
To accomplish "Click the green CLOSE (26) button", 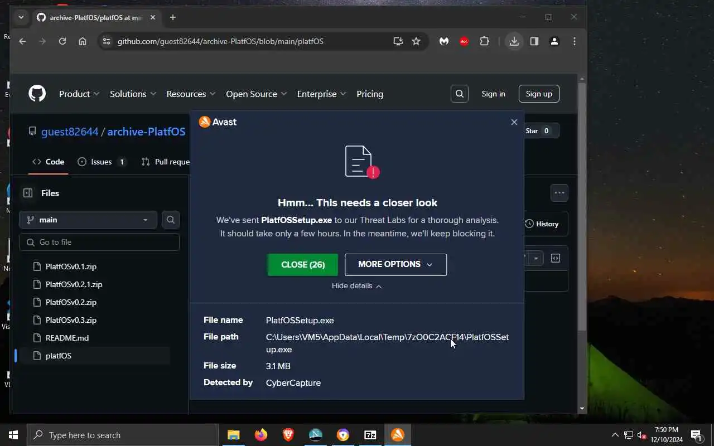I will pos(303,264).
